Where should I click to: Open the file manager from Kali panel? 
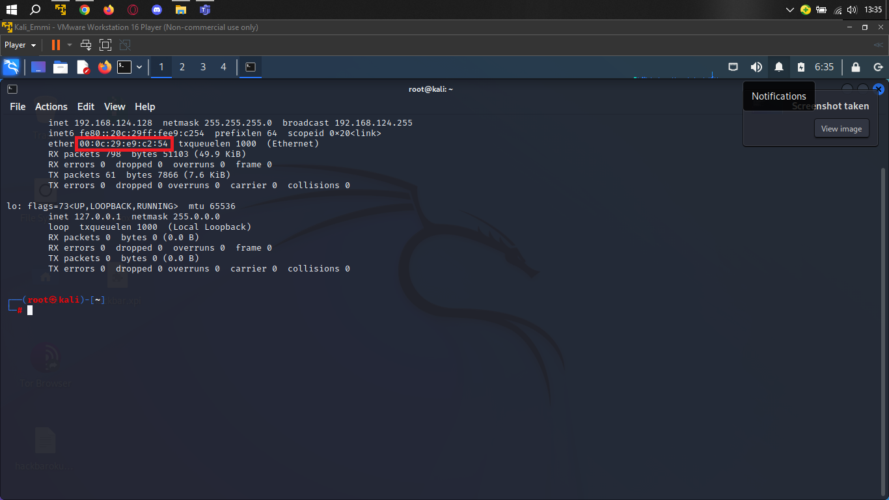(61, 67)
